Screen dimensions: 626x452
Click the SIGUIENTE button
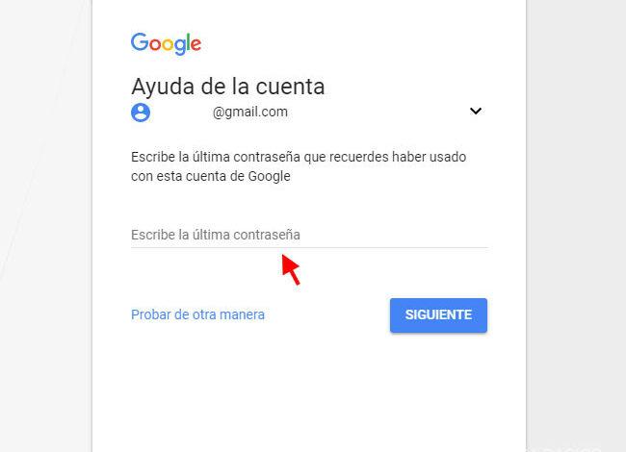pos(438,314)
